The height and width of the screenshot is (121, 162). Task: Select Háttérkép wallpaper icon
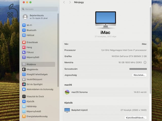(x=24, y=106)
